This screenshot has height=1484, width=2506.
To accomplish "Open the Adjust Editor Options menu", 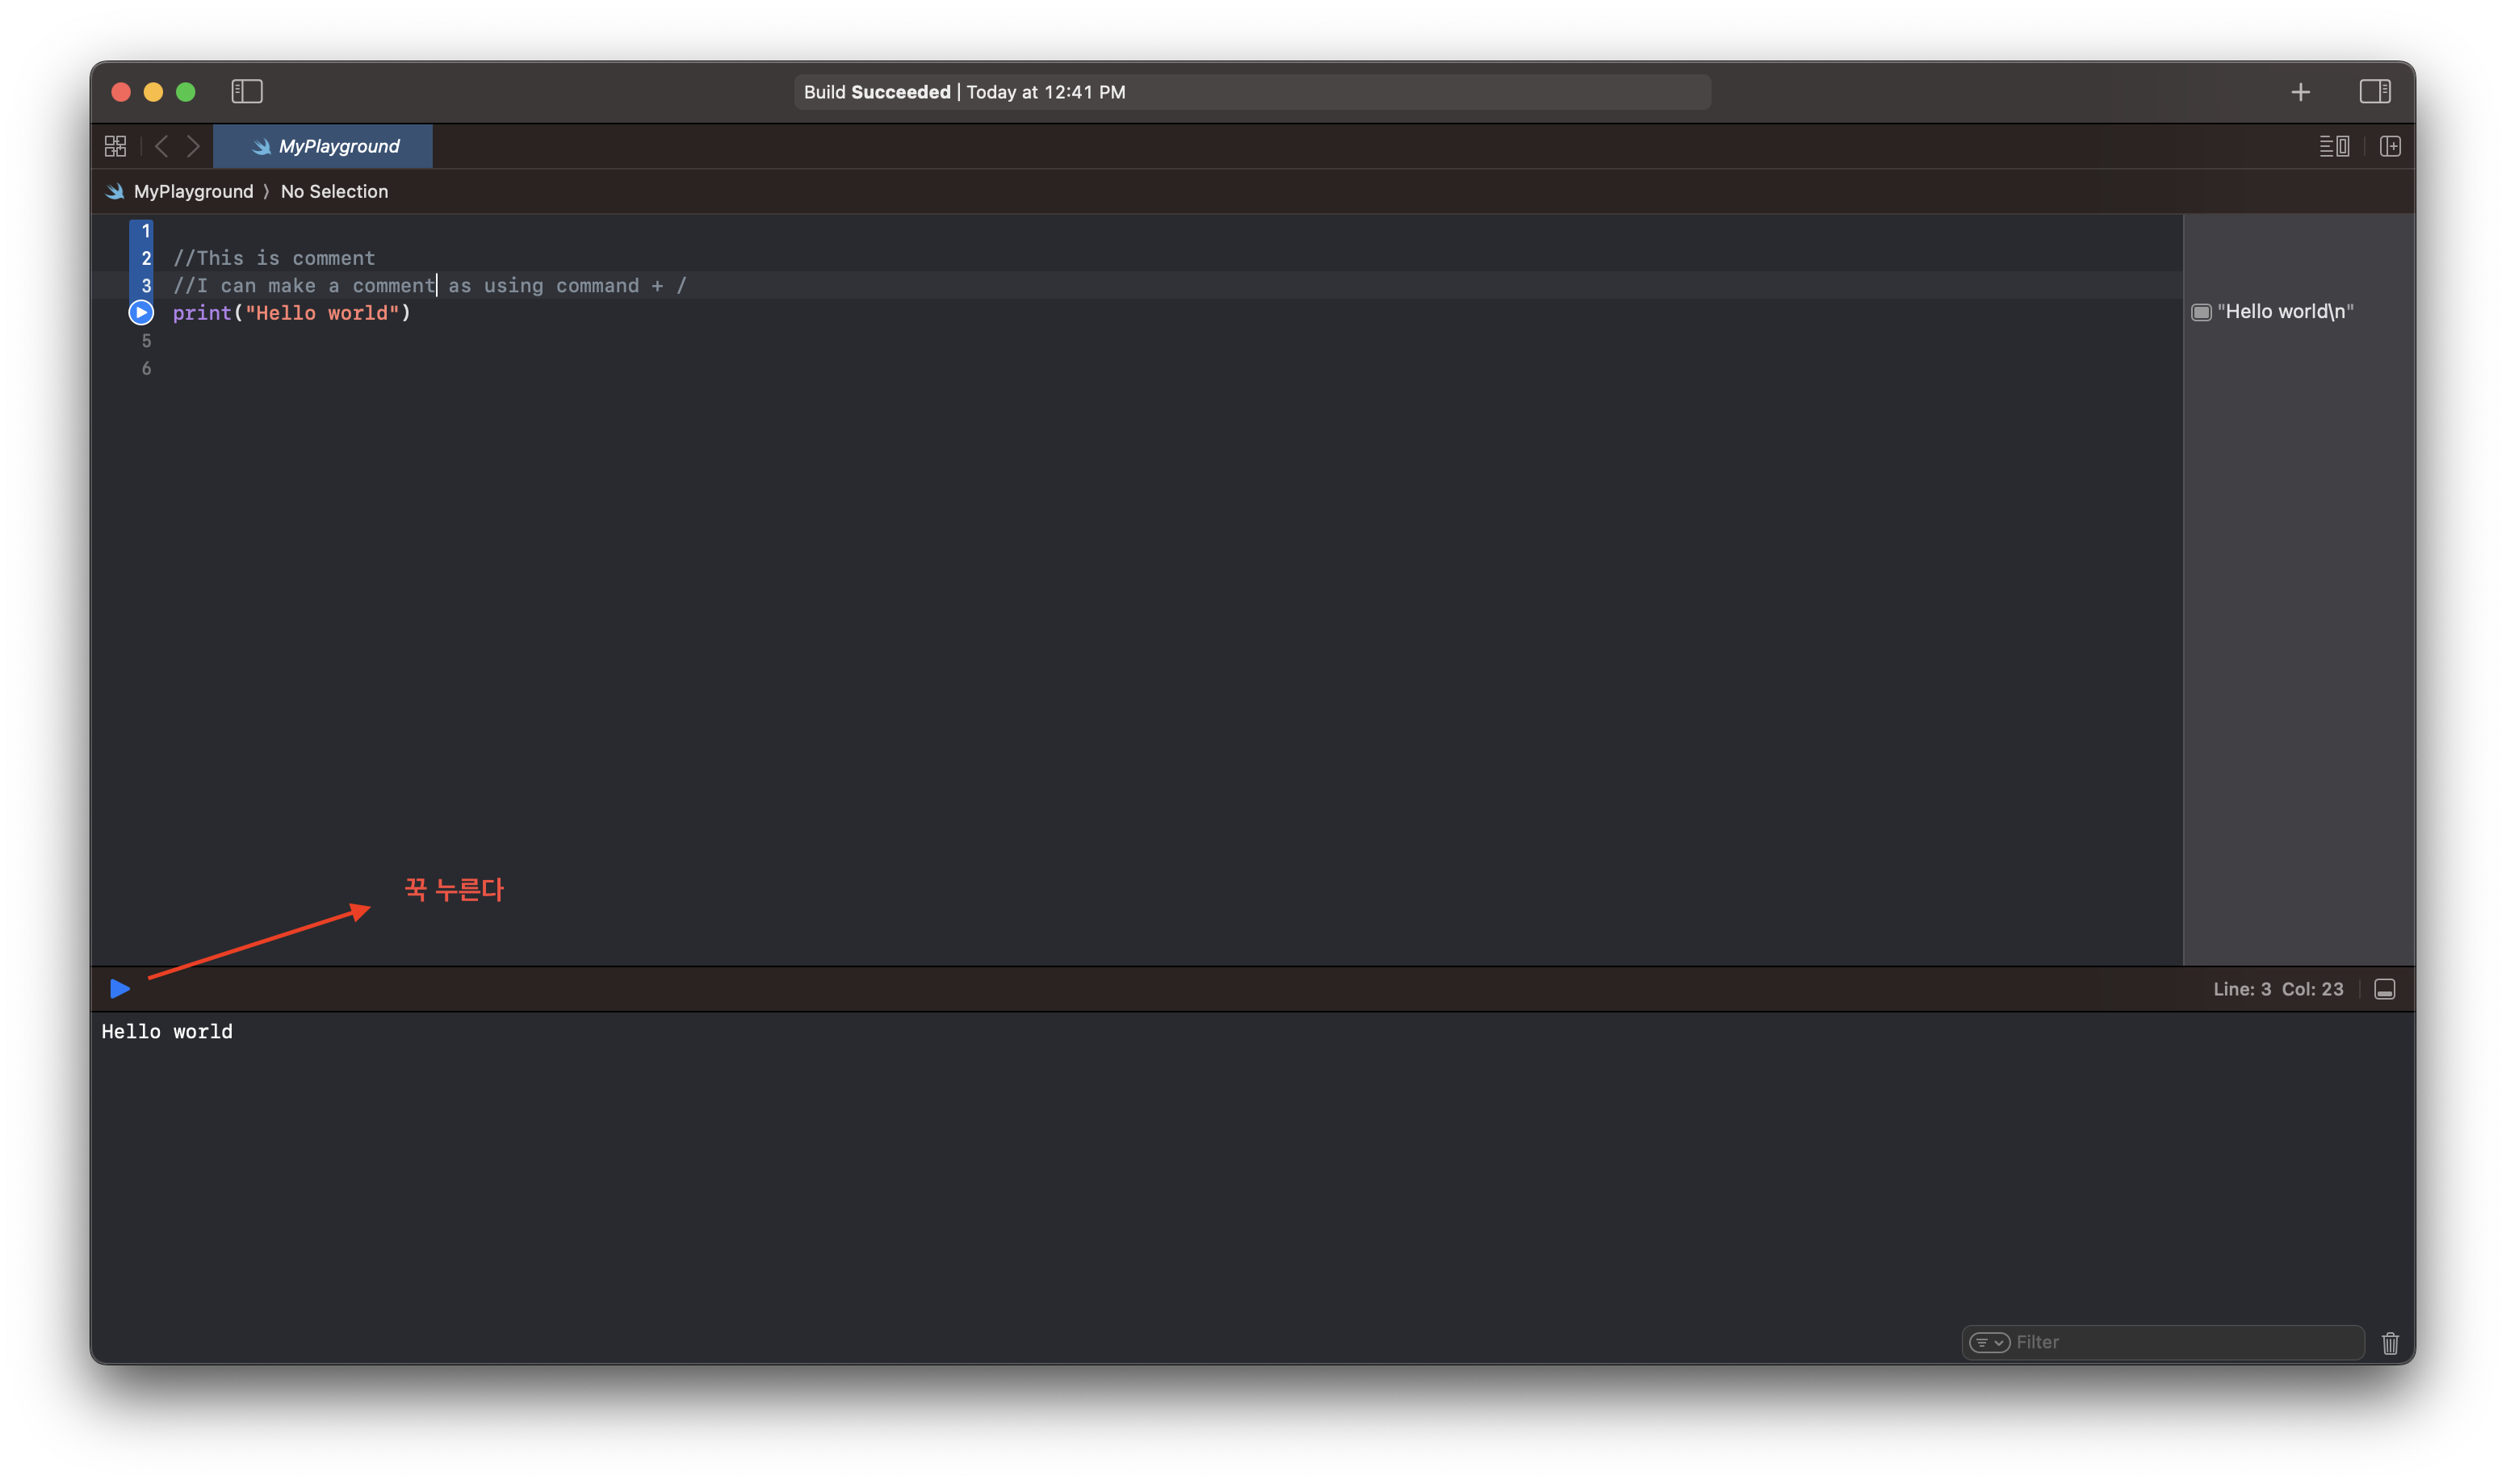I will (2333, 147).
